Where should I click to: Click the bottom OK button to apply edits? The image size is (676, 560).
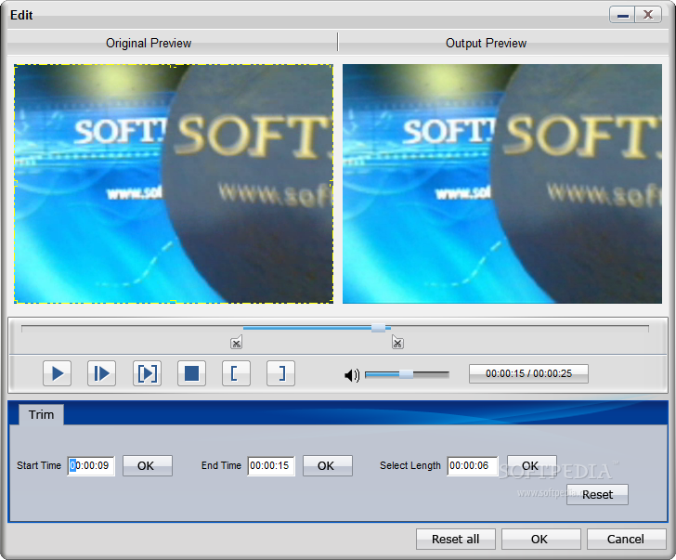coord(540,540)
